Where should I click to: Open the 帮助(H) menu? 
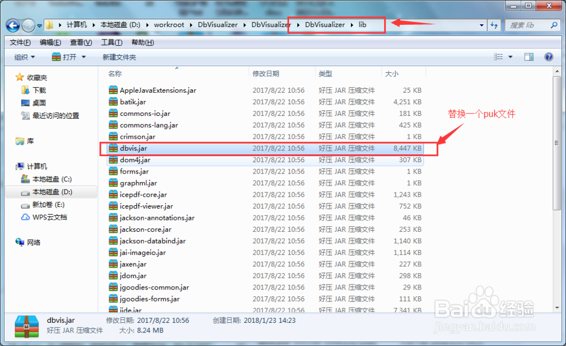coord(143,42)
